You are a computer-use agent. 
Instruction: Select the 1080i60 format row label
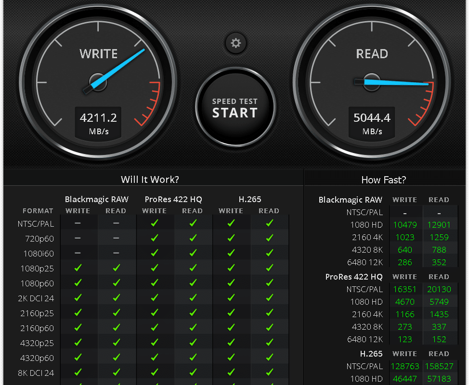[x=39, y=254]
